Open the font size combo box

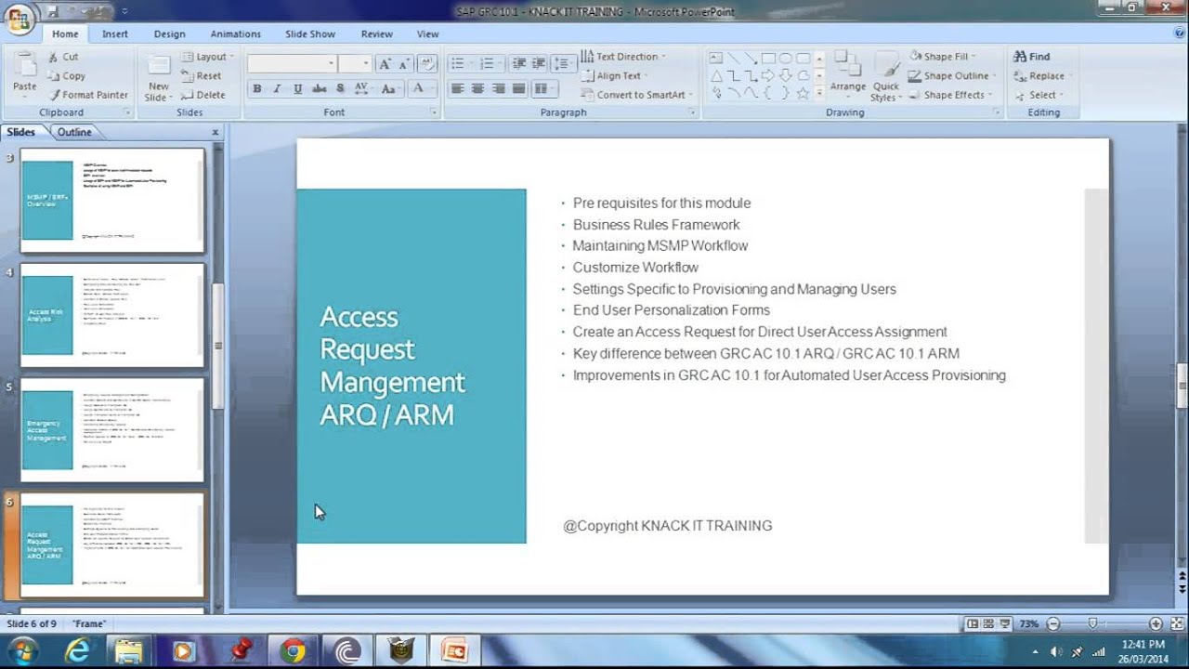[x=355, y=64]
